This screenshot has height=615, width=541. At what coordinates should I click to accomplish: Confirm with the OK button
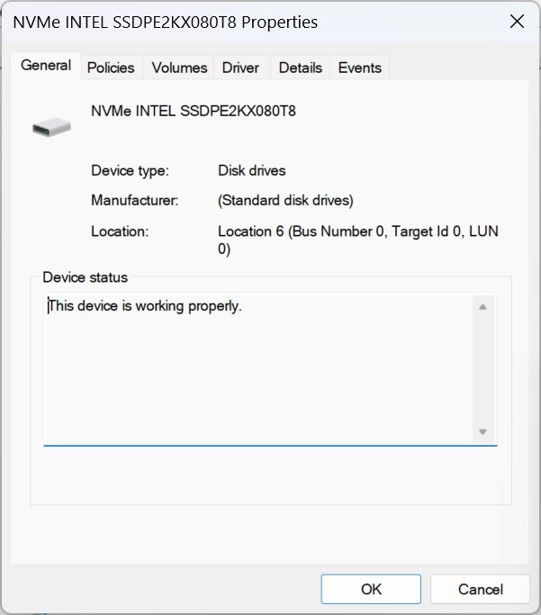[371, 589]
